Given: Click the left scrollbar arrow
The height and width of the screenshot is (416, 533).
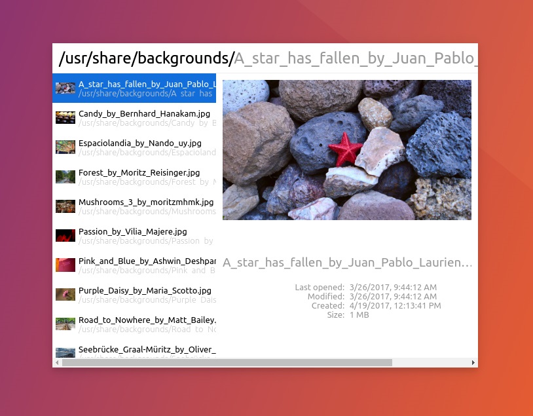Looking at the screenshot, I should click(56, 362).
